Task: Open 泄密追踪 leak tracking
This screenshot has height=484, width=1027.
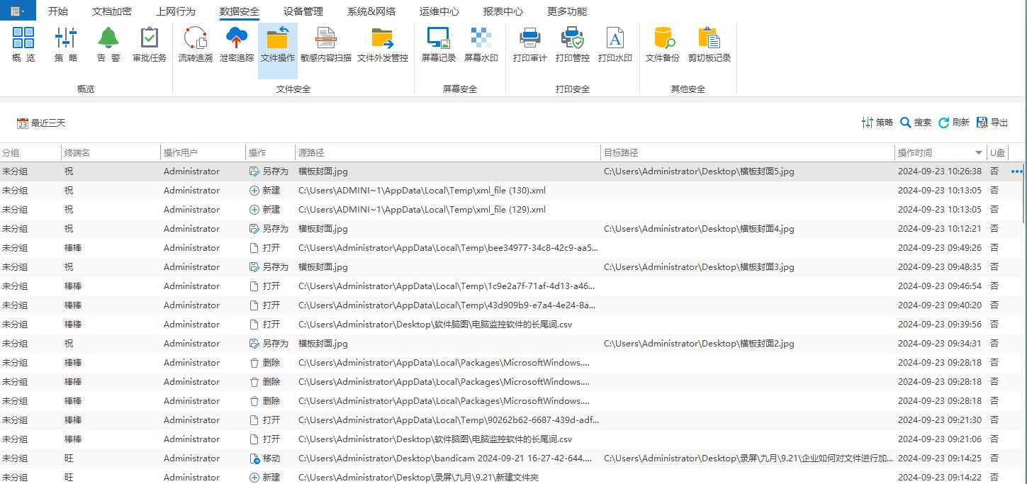Action: 237,45
